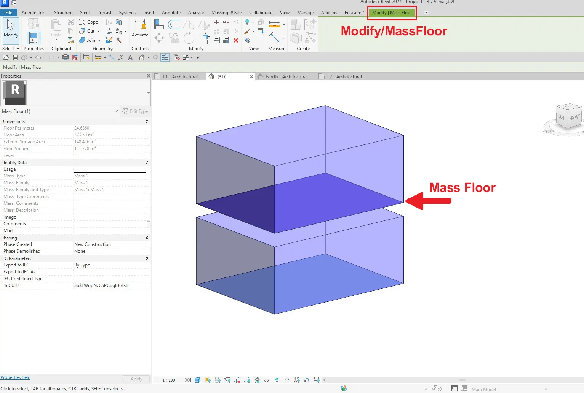Image resolution: width=584 pixels, height=393 pixels.
Task: Click the Main Model design option selector
Action: click(509, 389)
